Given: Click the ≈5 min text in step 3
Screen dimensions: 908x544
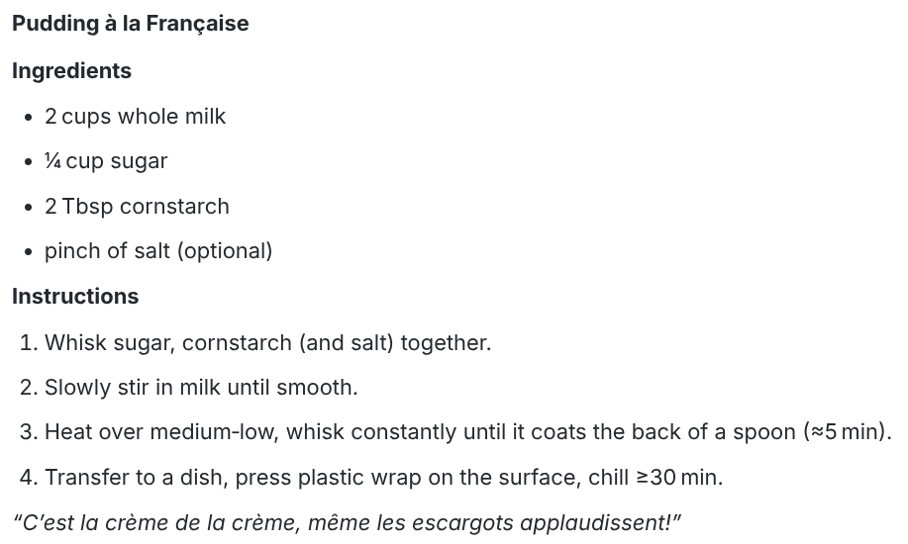Looking at the screenshot, I should 844,432.
